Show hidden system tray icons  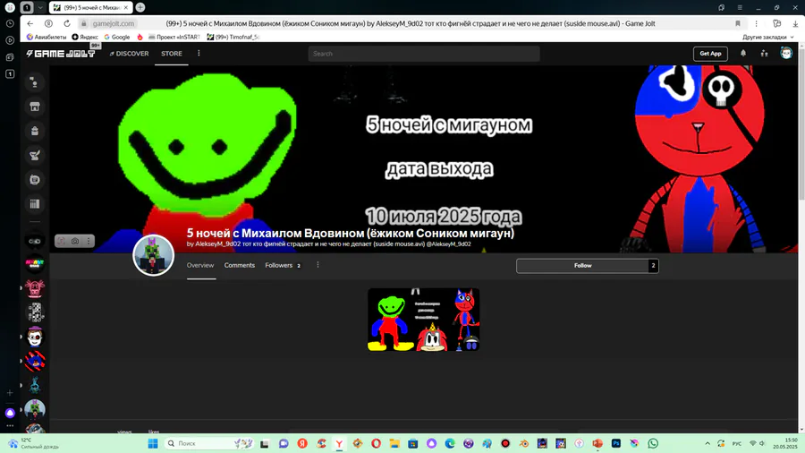pos(708,443)
